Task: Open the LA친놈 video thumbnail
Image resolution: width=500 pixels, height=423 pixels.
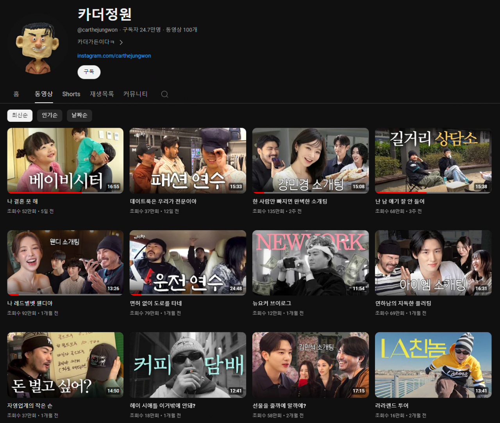Action: point(433,364)
